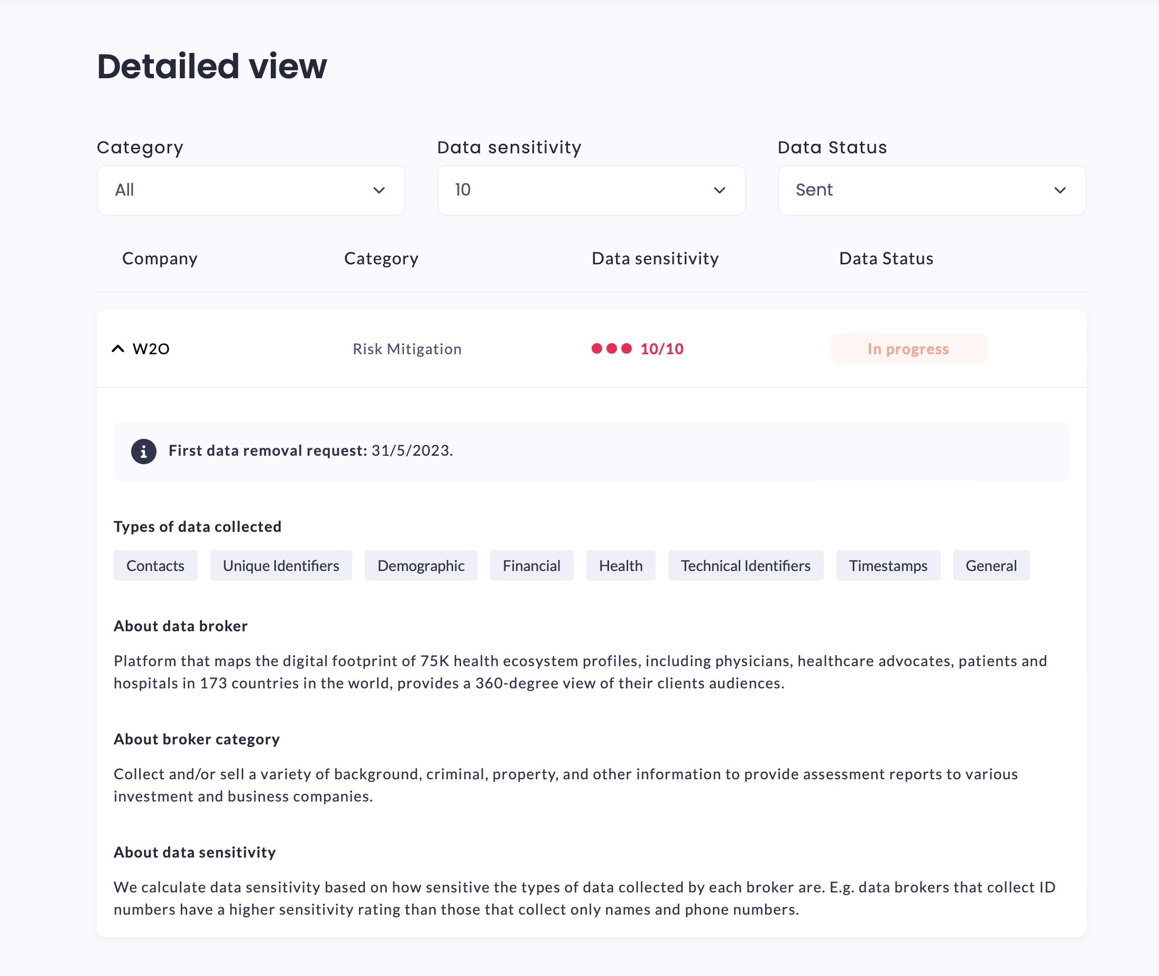Click the General data tag

tap(991, 566)
